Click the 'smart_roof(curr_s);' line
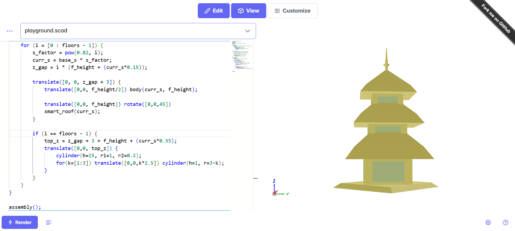This screenshot has width=515, height=231. (72, 111)
